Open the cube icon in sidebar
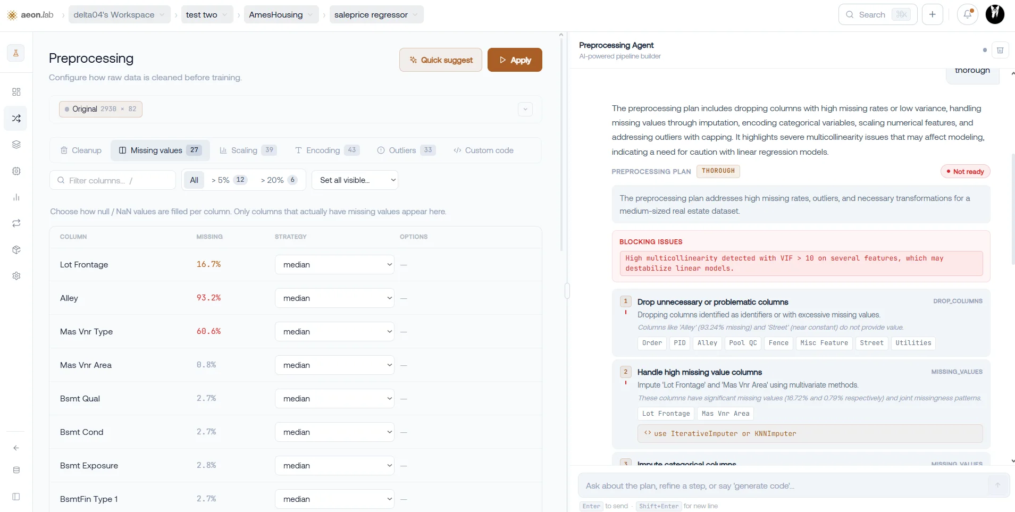 [16, 250]
